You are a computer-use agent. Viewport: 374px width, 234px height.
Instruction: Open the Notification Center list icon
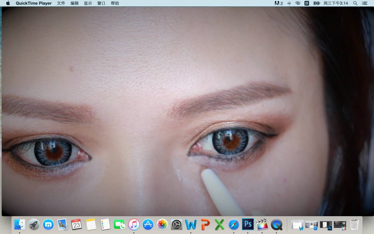pos(364,3)
